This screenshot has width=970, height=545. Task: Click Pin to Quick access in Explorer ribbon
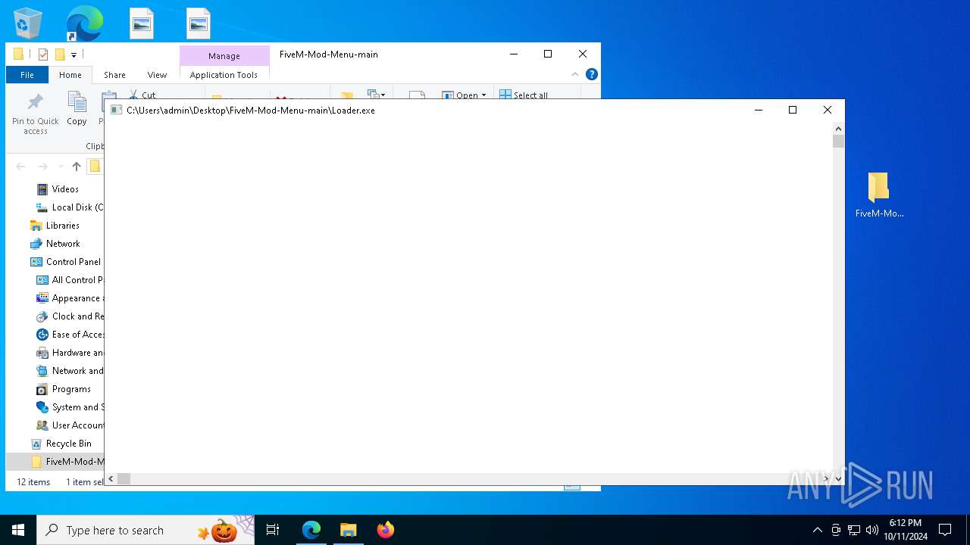[x=35, y=114]
